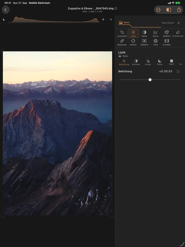
Task: Click the moon shadow clipping icon by the histogram
Action: [4, 20]
